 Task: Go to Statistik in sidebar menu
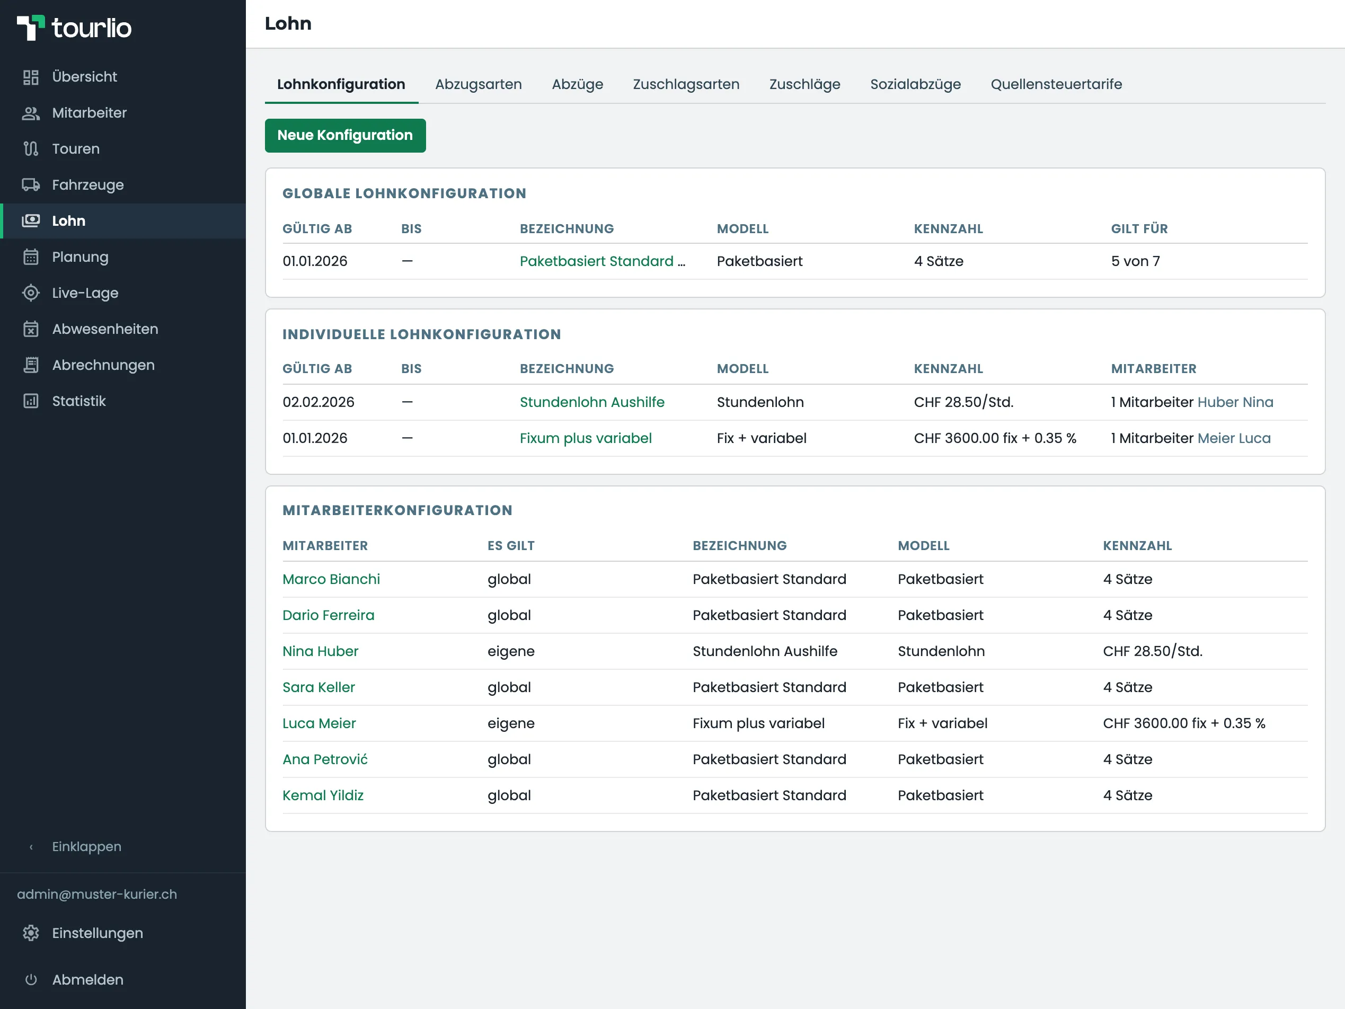79,401
